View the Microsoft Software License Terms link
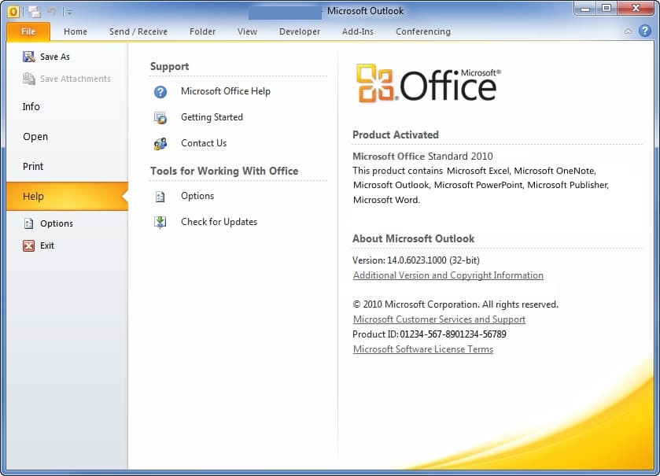 [422, 349]
